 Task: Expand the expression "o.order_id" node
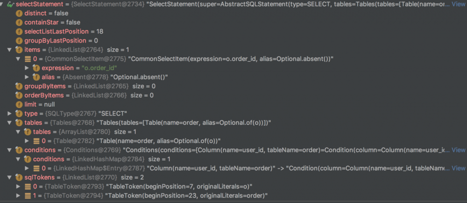click(28, 68)
